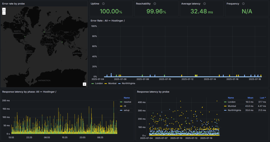Click the 2025-07-10 label on Error Rate axis
The image size is (270, 142).
click(x=165, y=79)
